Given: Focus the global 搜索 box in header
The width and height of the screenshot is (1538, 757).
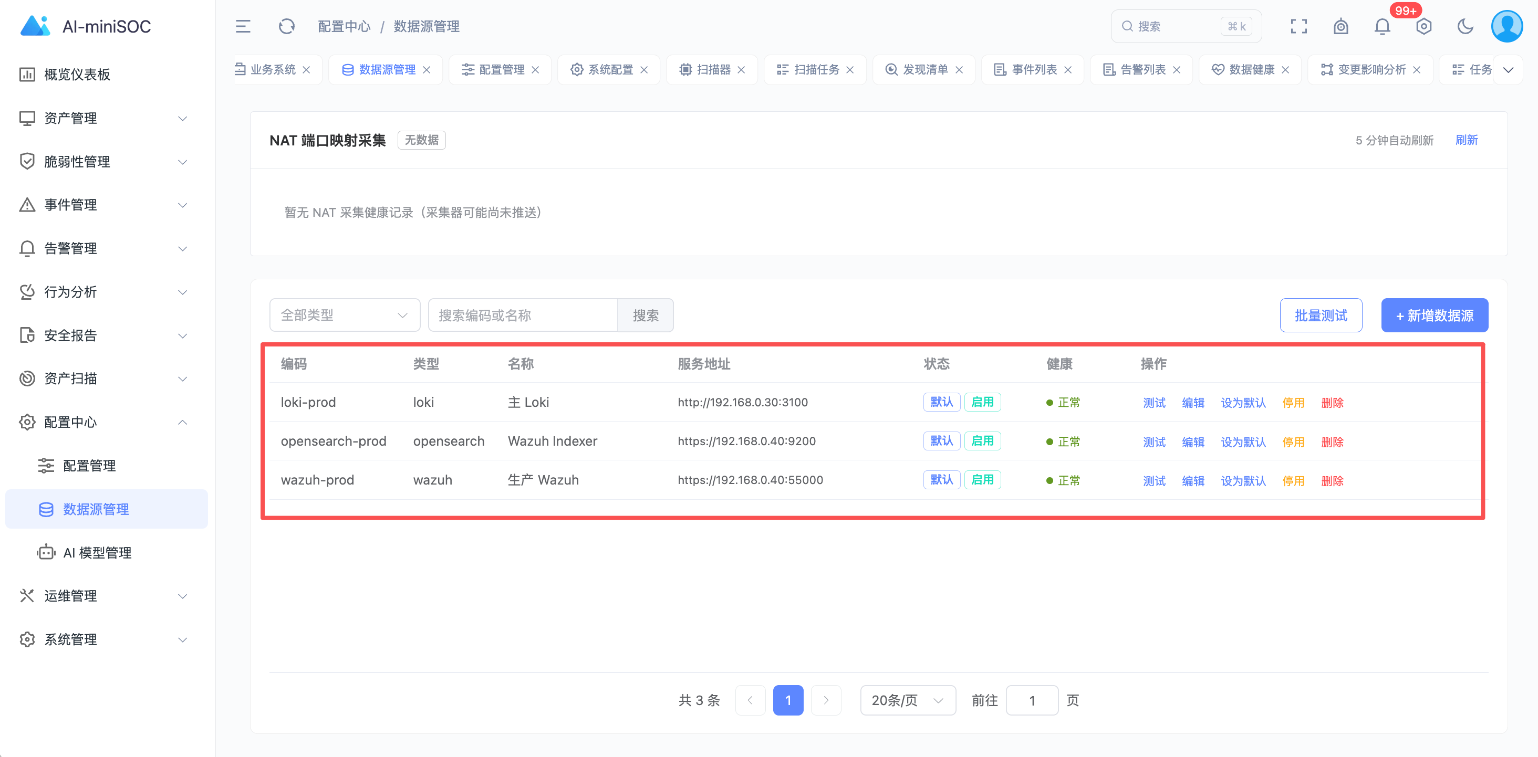Looking at the screenshot, I should coord(1186,26).
